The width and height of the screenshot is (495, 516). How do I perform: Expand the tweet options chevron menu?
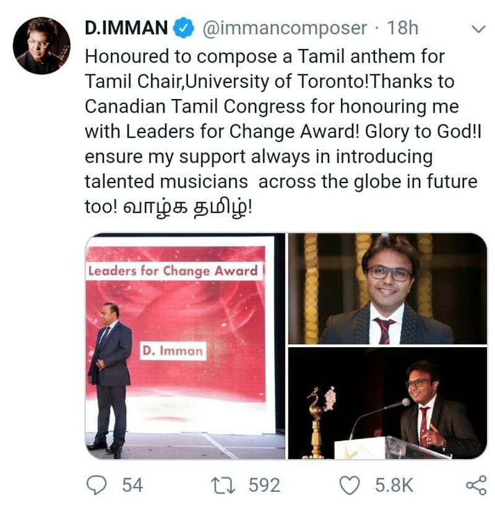[478, 29]
